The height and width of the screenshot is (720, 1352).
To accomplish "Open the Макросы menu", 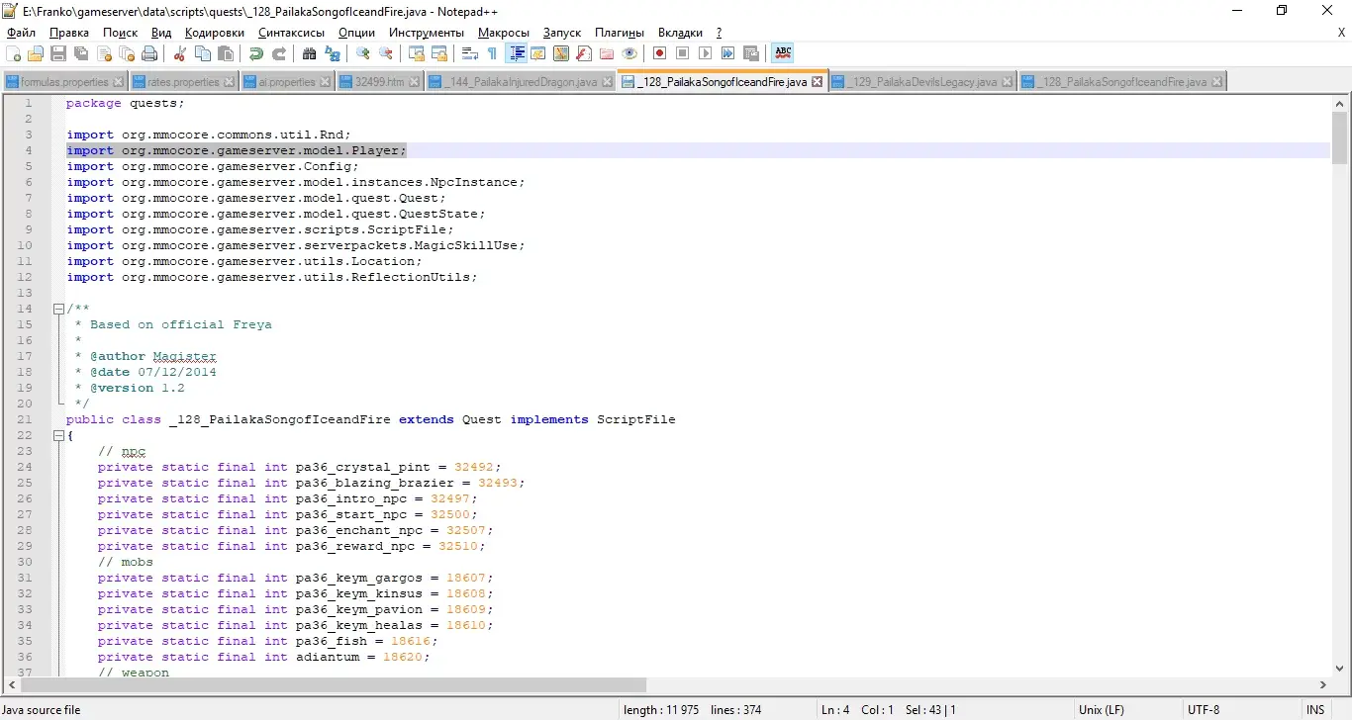I will click(x=504, y=33).
